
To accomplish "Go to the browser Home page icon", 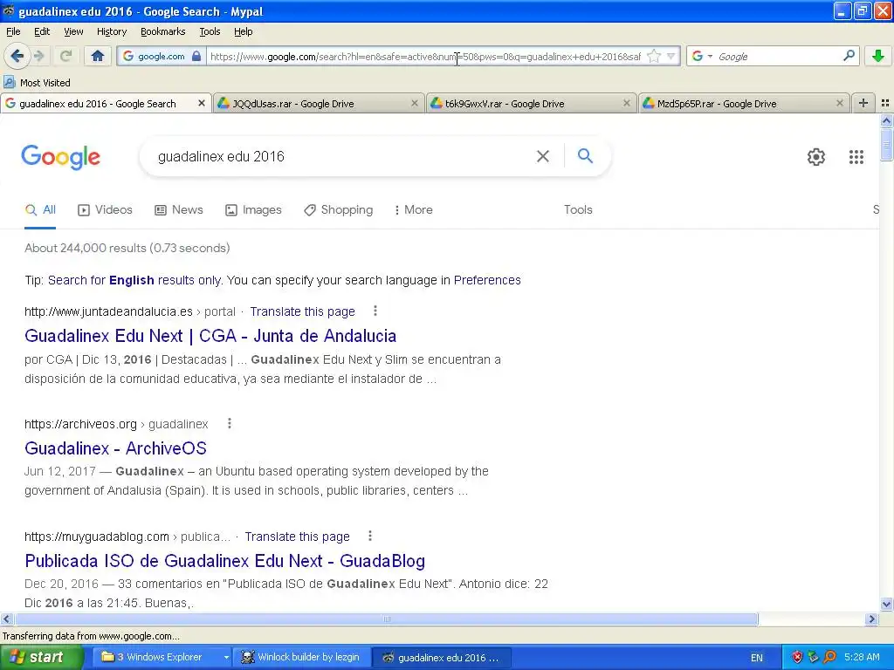I will tap(98, 56).
